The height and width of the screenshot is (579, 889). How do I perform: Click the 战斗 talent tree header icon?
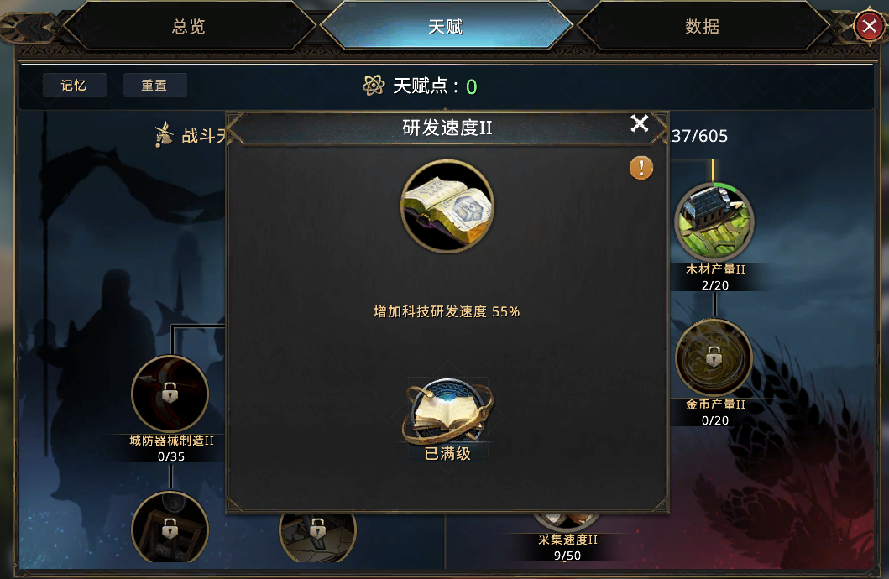tap(164, 134)
